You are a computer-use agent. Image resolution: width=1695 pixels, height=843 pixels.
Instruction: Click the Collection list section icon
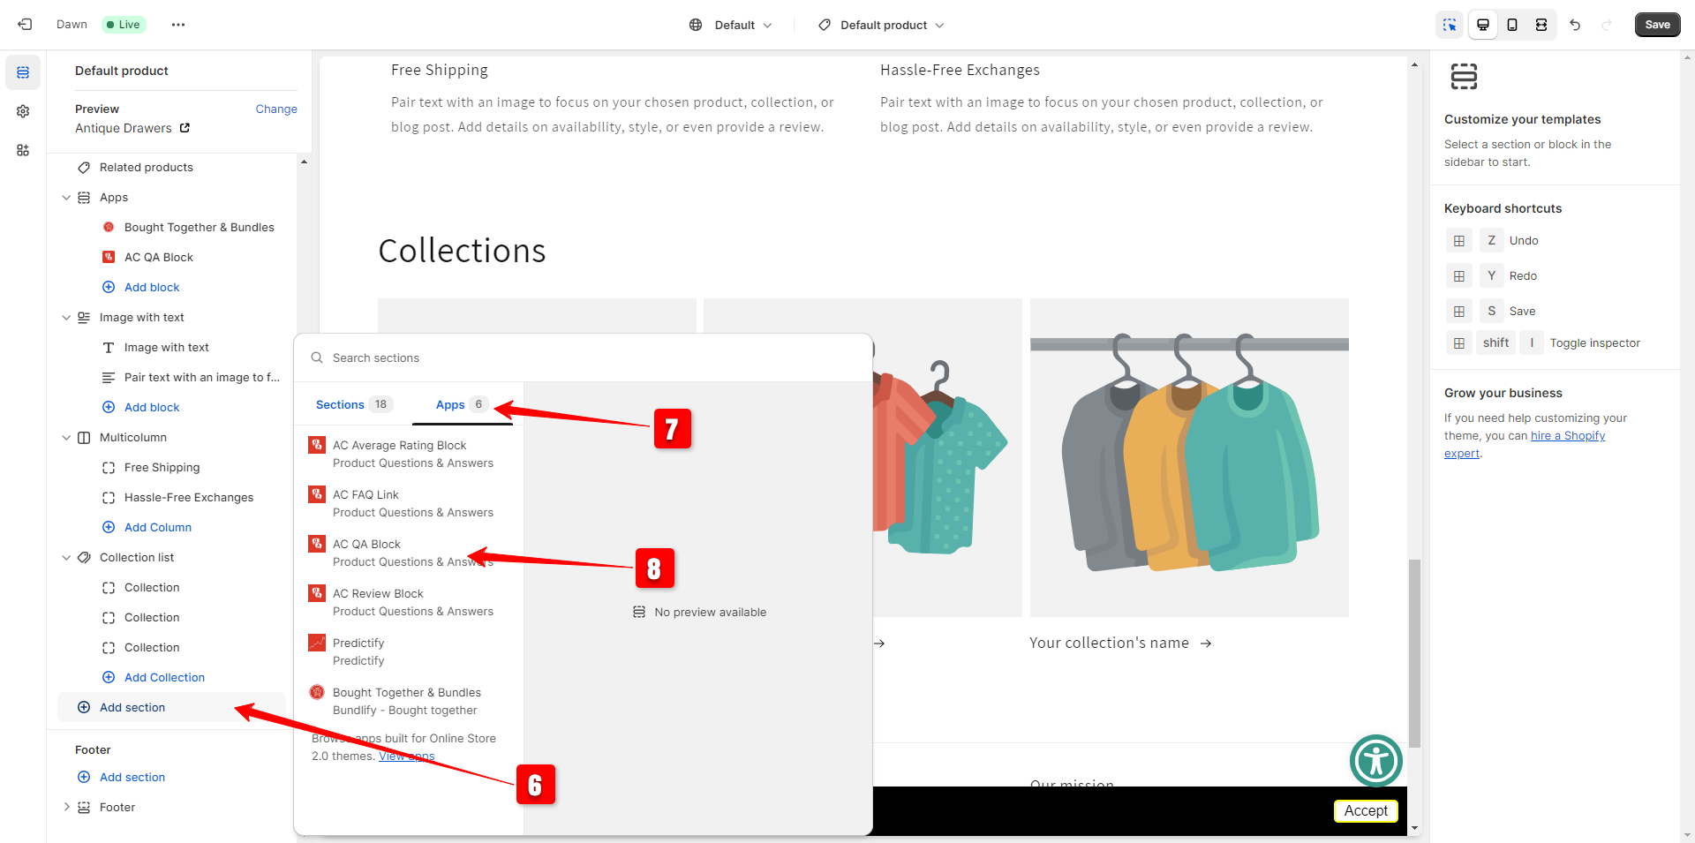(x=84, y=558)
